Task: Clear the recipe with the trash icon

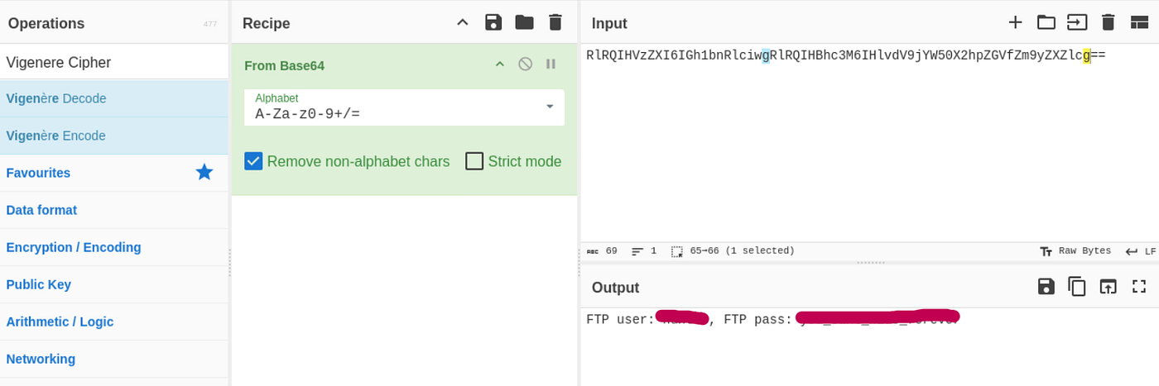Action: tap(555, 22)
